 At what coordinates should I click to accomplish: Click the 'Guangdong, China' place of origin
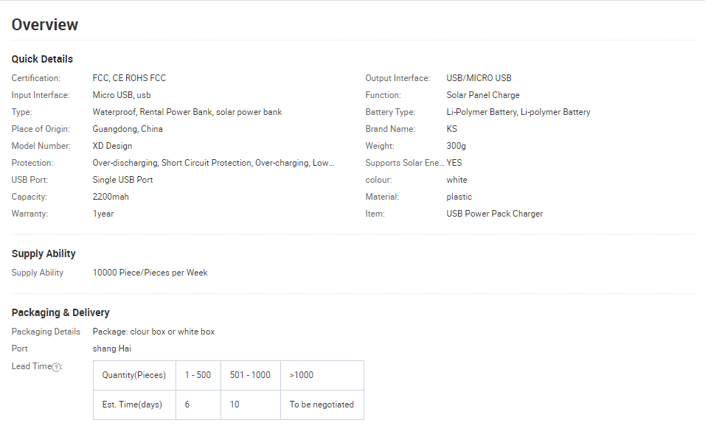pos(128,129)
